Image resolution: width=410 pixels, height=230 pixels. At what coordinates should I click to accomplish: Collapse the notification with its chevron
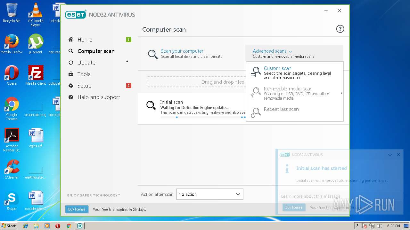click(390, 155)
